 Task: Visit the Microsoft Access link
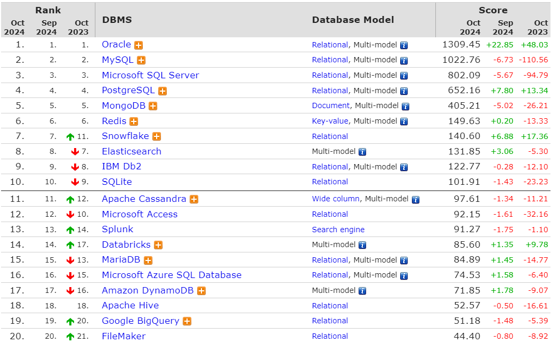(x=140, y=215)
